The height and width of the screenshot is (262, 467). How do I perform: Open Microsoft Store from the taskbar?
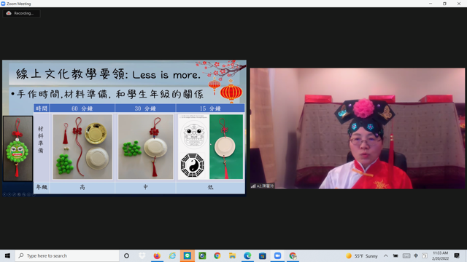click(263, 255)
